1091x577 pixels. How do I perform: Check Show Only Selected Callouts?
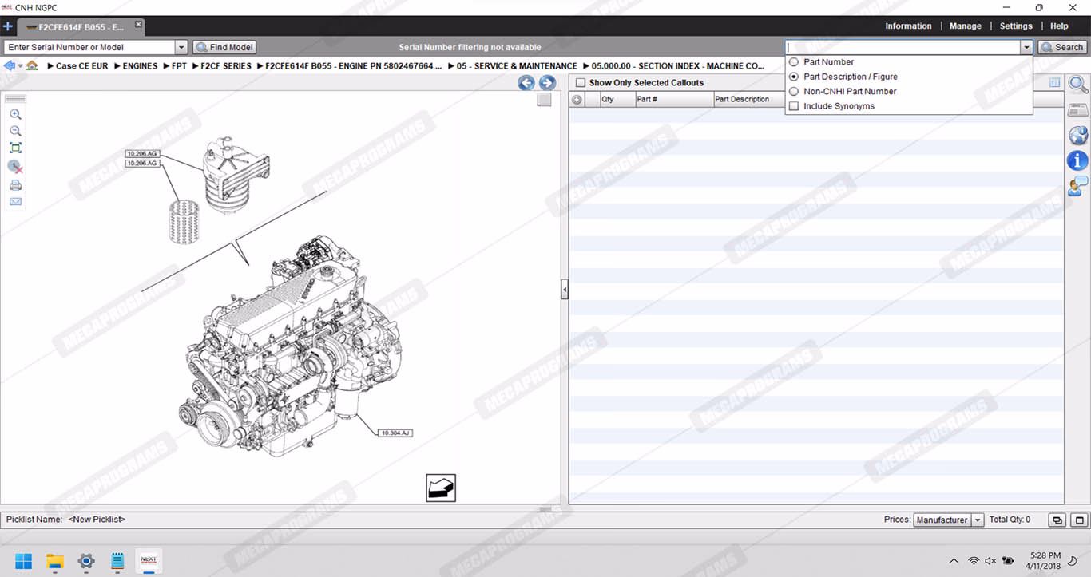click(581, 83)
